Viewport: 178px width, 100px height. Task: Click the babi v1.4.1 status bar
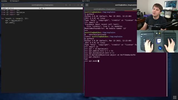click(42, 8)
